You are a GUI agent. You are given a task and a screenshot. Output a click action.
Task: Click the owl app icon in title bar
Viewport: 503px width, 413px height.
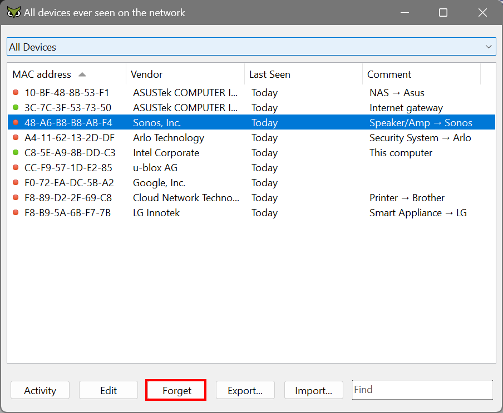pos(14,12)
